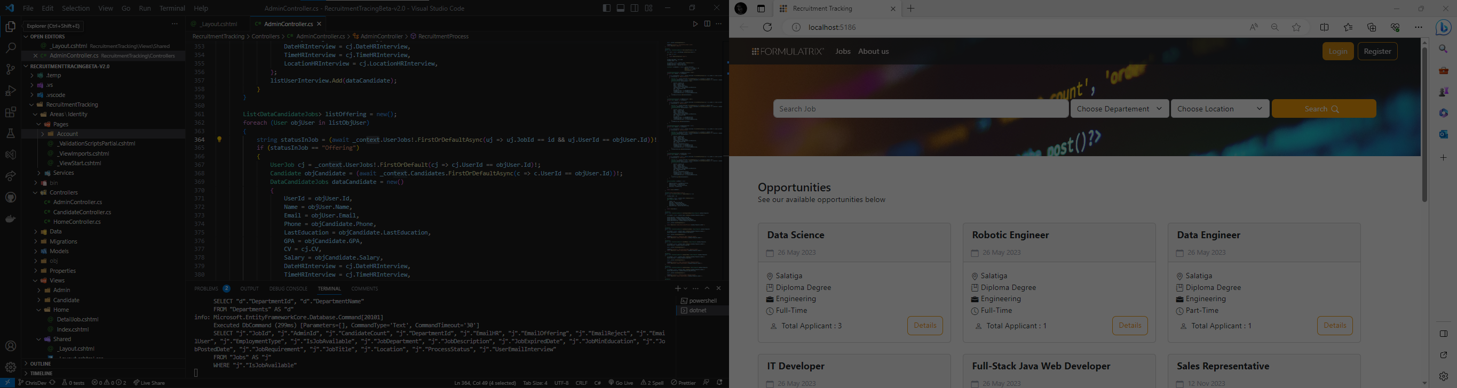Toggle the primary sidebar layout button
Screen dimensions: 1457x388
pos(606,9)
